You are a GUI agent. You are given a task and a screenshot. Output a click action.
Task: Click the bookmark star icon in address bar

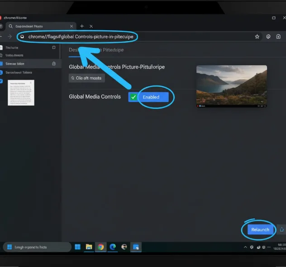tap(257, 37)
